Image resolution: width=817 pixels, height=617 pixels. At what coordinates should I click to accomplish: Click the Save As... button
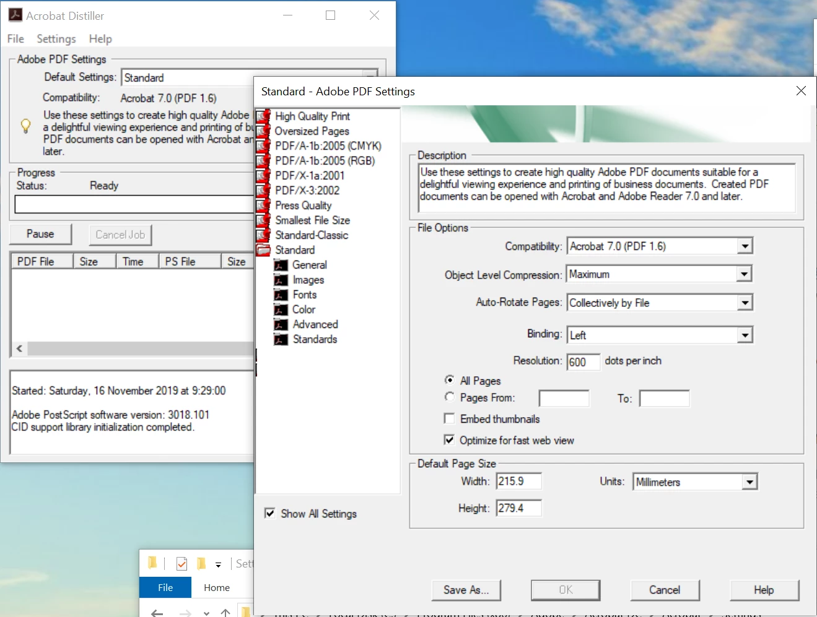(x=466, y=590)
